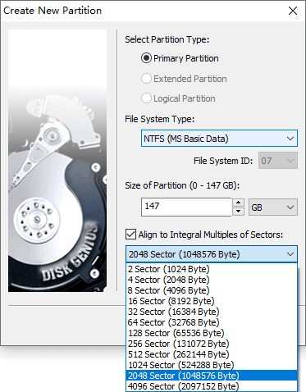Collapse the sector alignment dropdown

tap(290, 254)
